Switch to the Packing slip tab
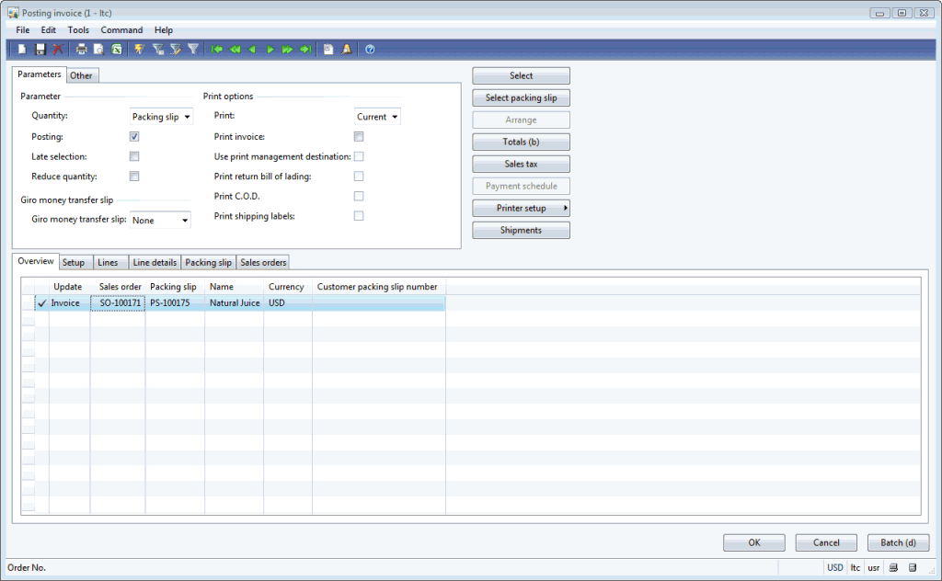The image size is (942, 581). coord(209,263)
